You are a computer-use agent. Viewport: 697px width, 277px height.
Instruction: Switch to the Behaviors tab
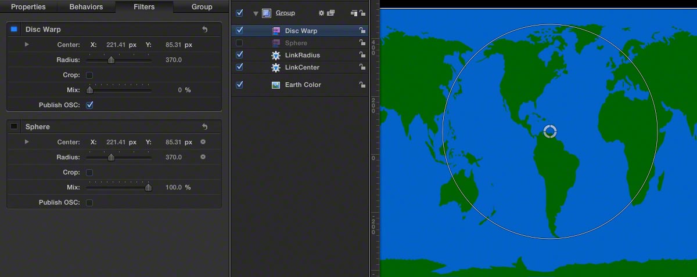[x=86, y=7]
